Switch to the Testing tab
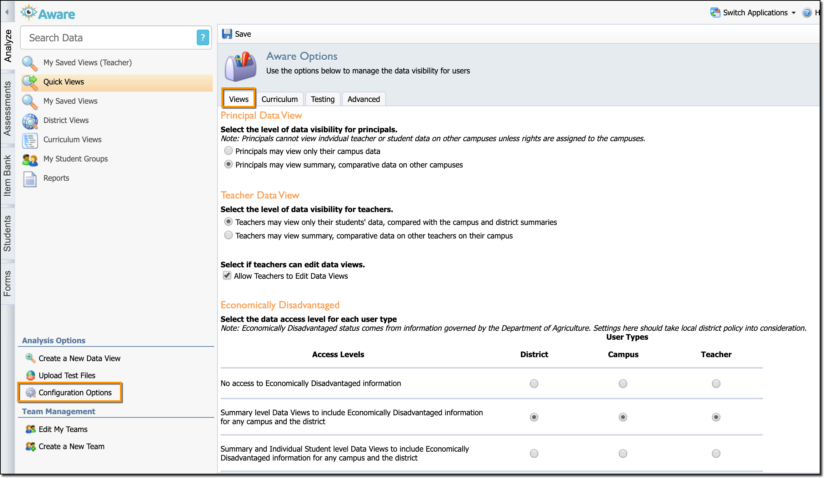Image resolution: width=824 pixels, height=478 pixels. pos(323,99)
